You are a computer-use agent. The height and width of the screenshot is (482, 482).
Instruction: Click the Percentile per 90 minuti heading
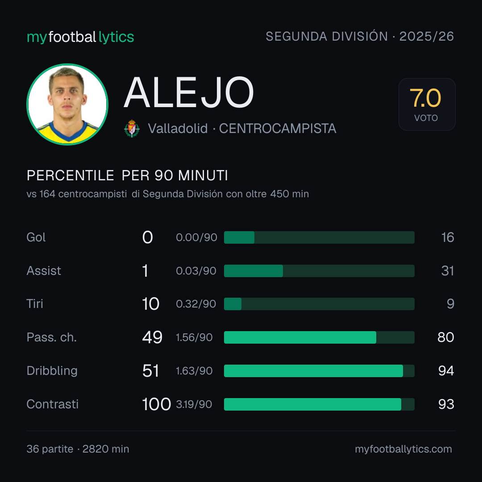click(x=127, y=175)
